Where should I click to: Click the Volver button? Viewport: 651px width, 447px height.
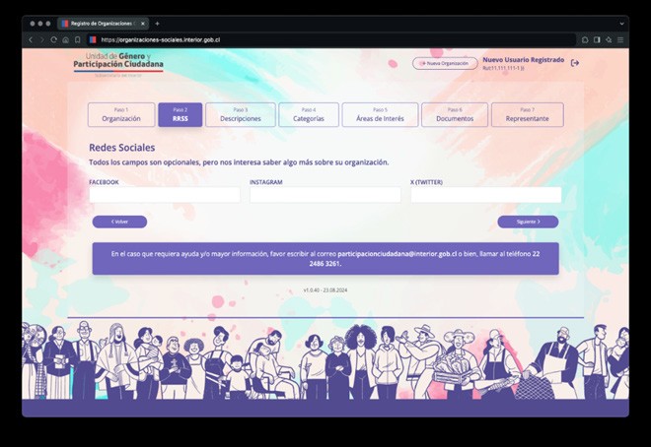[x=119, y=222]
